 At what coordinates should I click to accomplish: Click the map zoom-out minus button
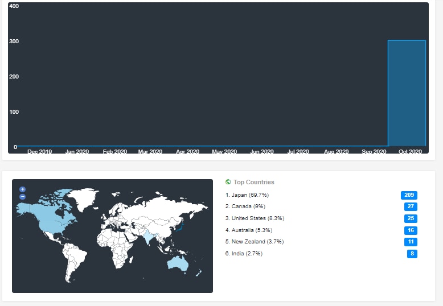click(23, 197)
